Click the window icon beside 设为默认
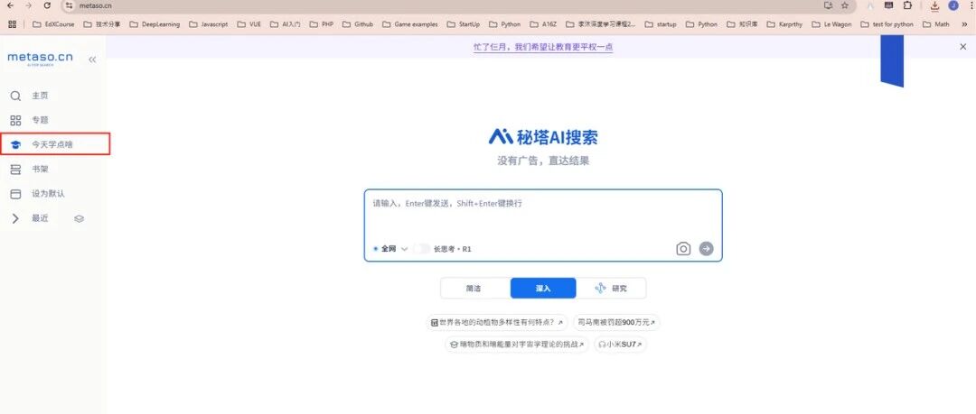 [x=15, y=194]
